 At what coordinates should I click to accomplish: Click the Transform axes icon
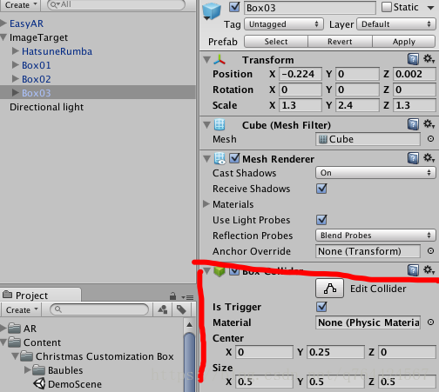pos(219,60)
